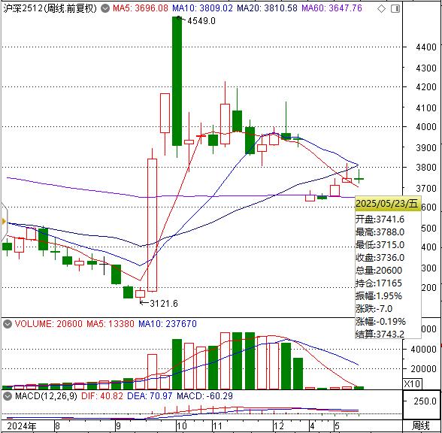Click the 4400 price level on right axis
The height and width of the screenshot is (433, 442).
(425, 47)
